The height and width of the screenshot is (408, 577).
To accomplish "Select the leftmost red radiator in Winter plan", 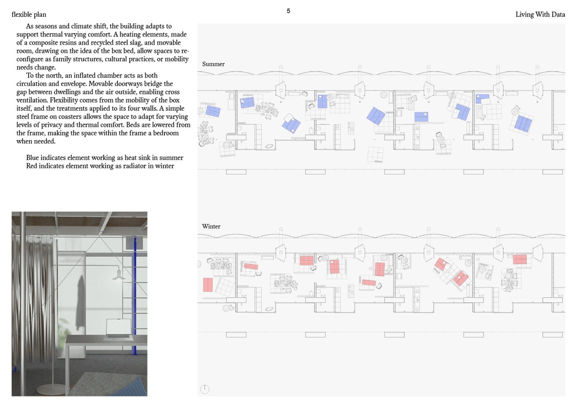I will 208,285.
